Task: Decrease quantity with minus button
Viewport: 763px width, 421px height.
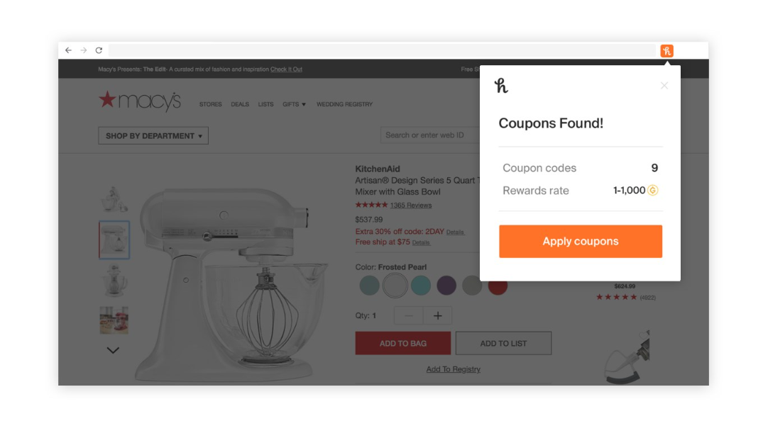Action: tap(409, 315)
